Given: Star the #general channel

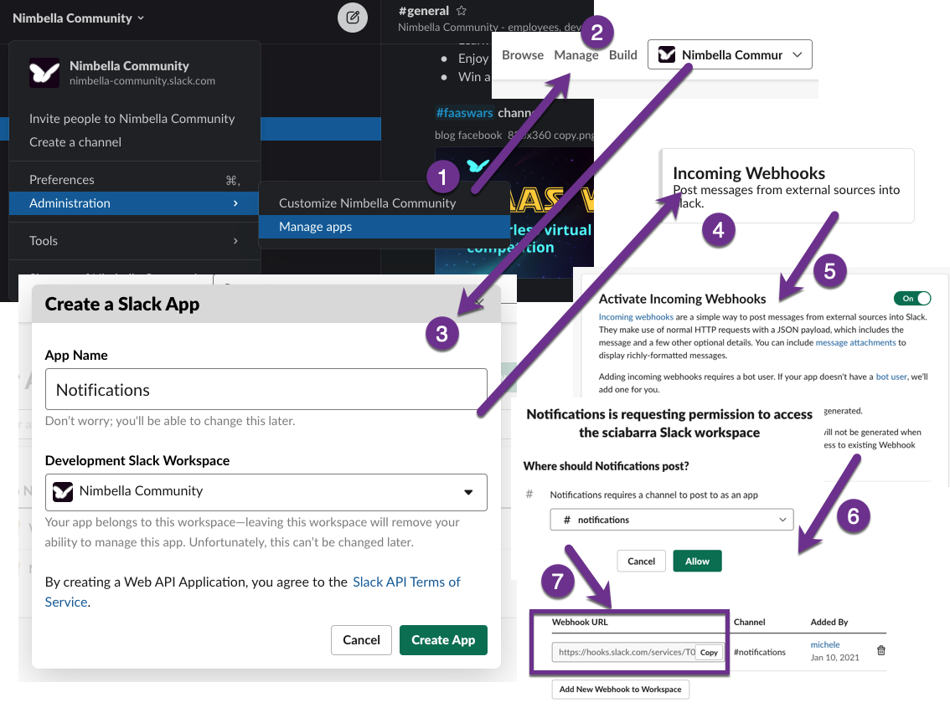Looking at the screenshot, I should 462,10.
